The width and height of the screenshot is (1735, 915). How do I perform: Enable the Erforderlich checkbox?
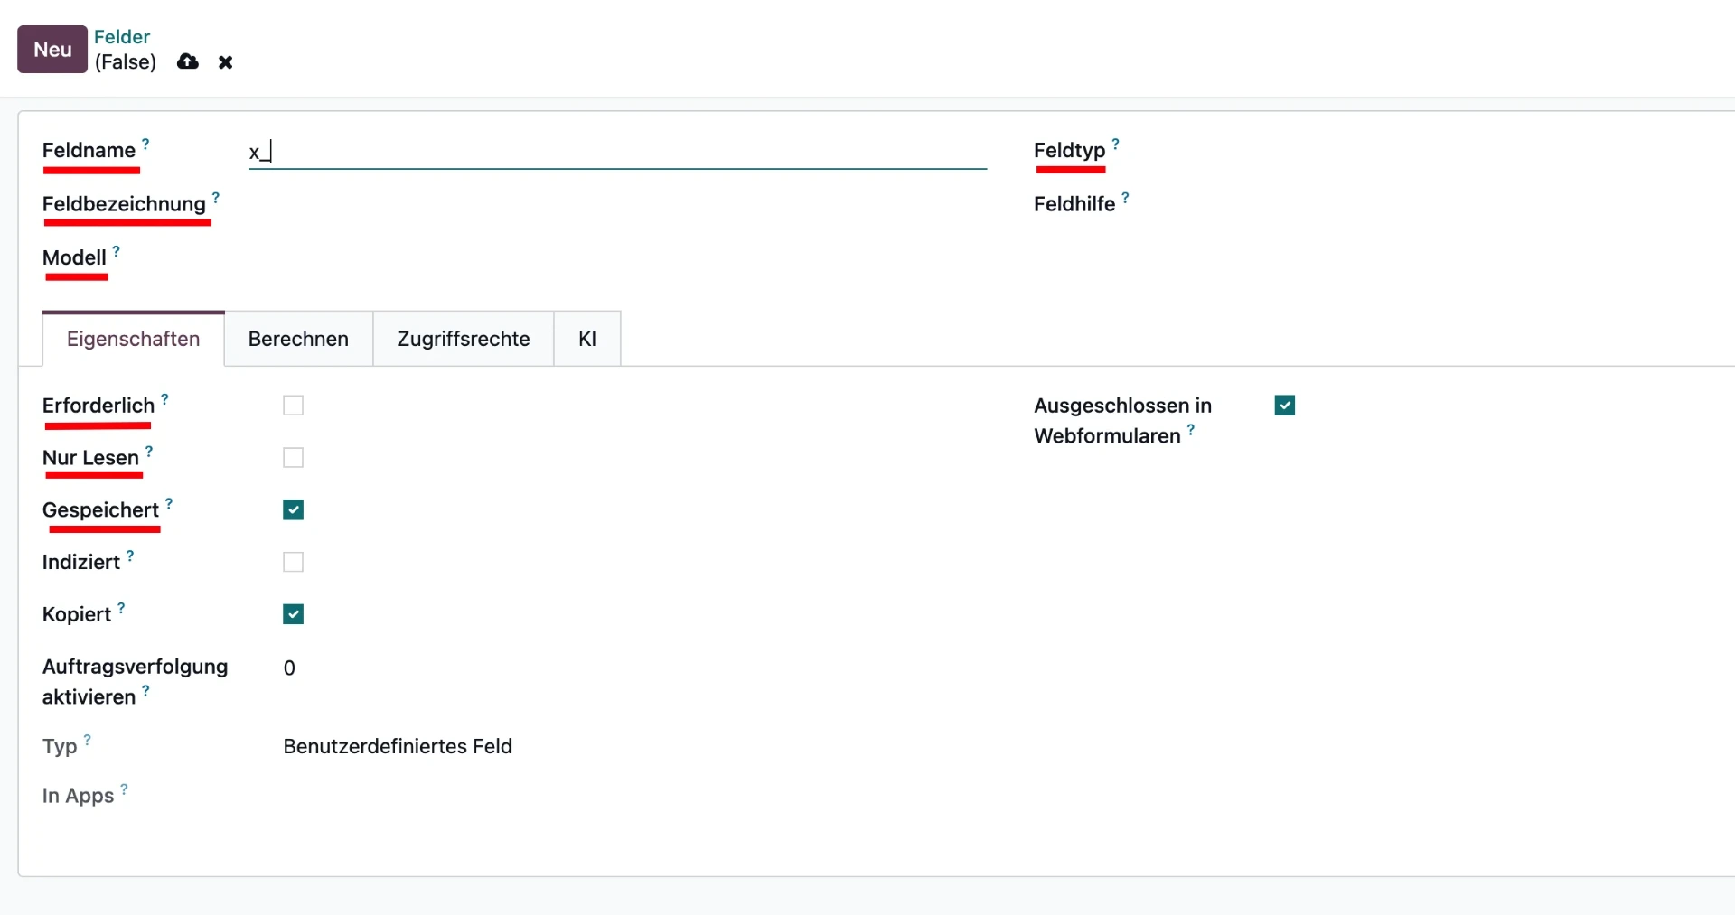click(x=293, y=406)
